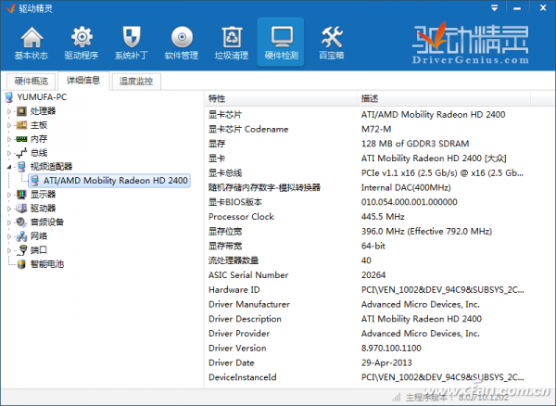Image resolution: width=556 pixels, height=406 pixels.
Task: Click the 445.5 MHz value
Action: (x=383, y=217)
